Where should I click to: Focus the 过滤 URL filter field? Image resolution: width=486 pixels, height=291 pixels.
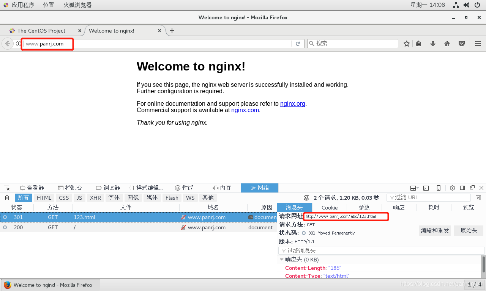(x=429, y=198)
